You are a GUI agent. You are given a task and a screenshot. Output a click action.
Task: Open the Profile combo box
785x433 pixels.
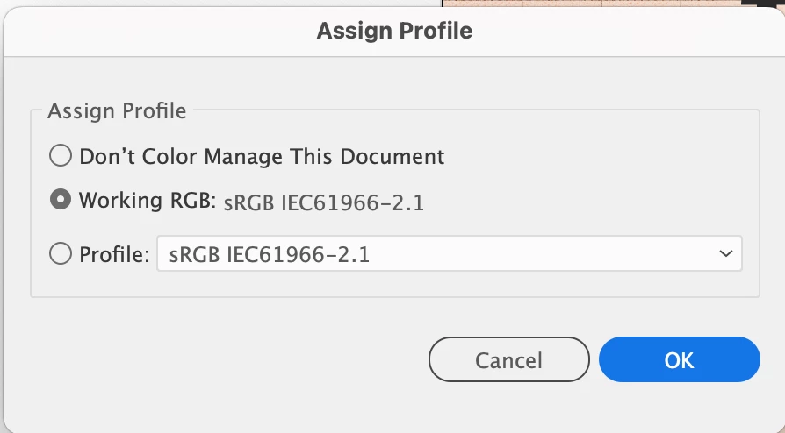pyautogui.click(x=449, y=255)
